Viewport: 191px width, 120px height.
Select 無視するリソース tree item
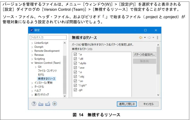tap(47, 79)
